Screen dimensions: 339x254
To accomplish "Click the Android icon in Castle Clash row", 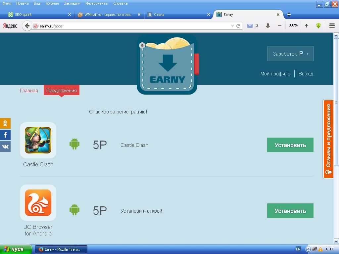I will (x=74, y=144).
